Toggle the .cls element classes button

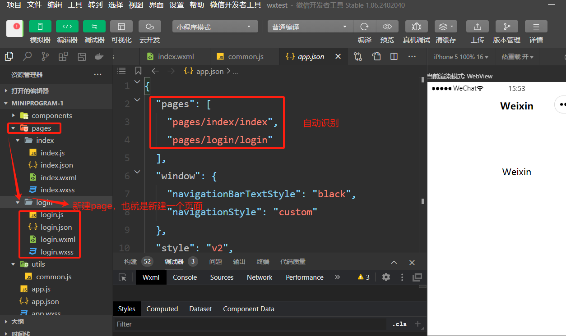coord(399,324)
